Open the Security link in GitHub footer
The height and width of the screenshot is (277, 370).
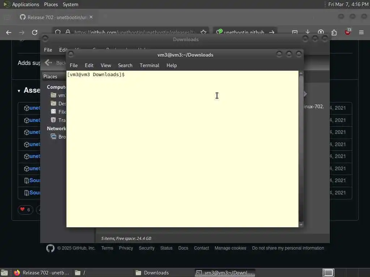coord(147,248)
